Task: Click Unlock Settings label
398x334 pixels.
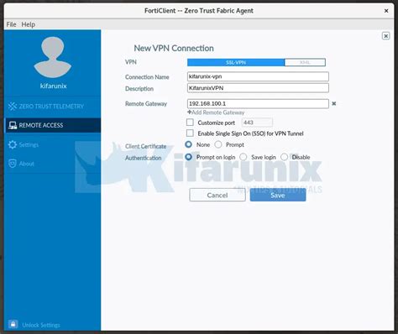Action: pyautogui.click(x=41, y=325)
